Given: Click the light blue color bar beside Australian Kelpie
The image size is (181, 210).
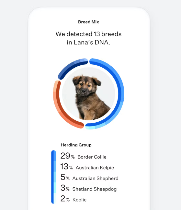Looking at the screenshot, I should point(55,166).
